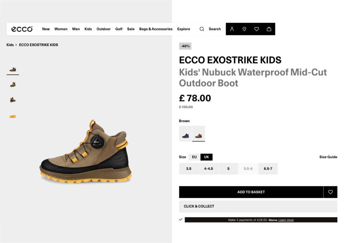Click the Add to Basket button
This screenshot has height=243, width=344.
[251, 192]
